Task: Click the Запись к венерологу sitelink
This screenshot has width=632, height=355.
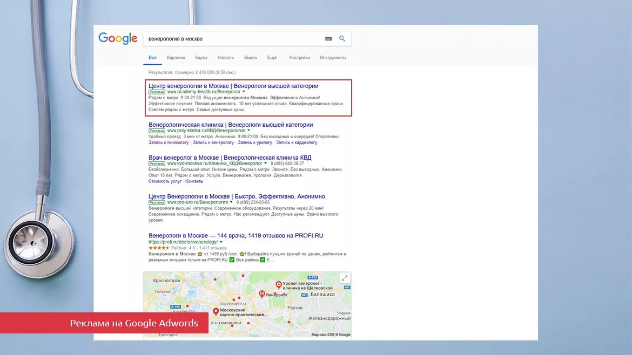Action: 213,142
